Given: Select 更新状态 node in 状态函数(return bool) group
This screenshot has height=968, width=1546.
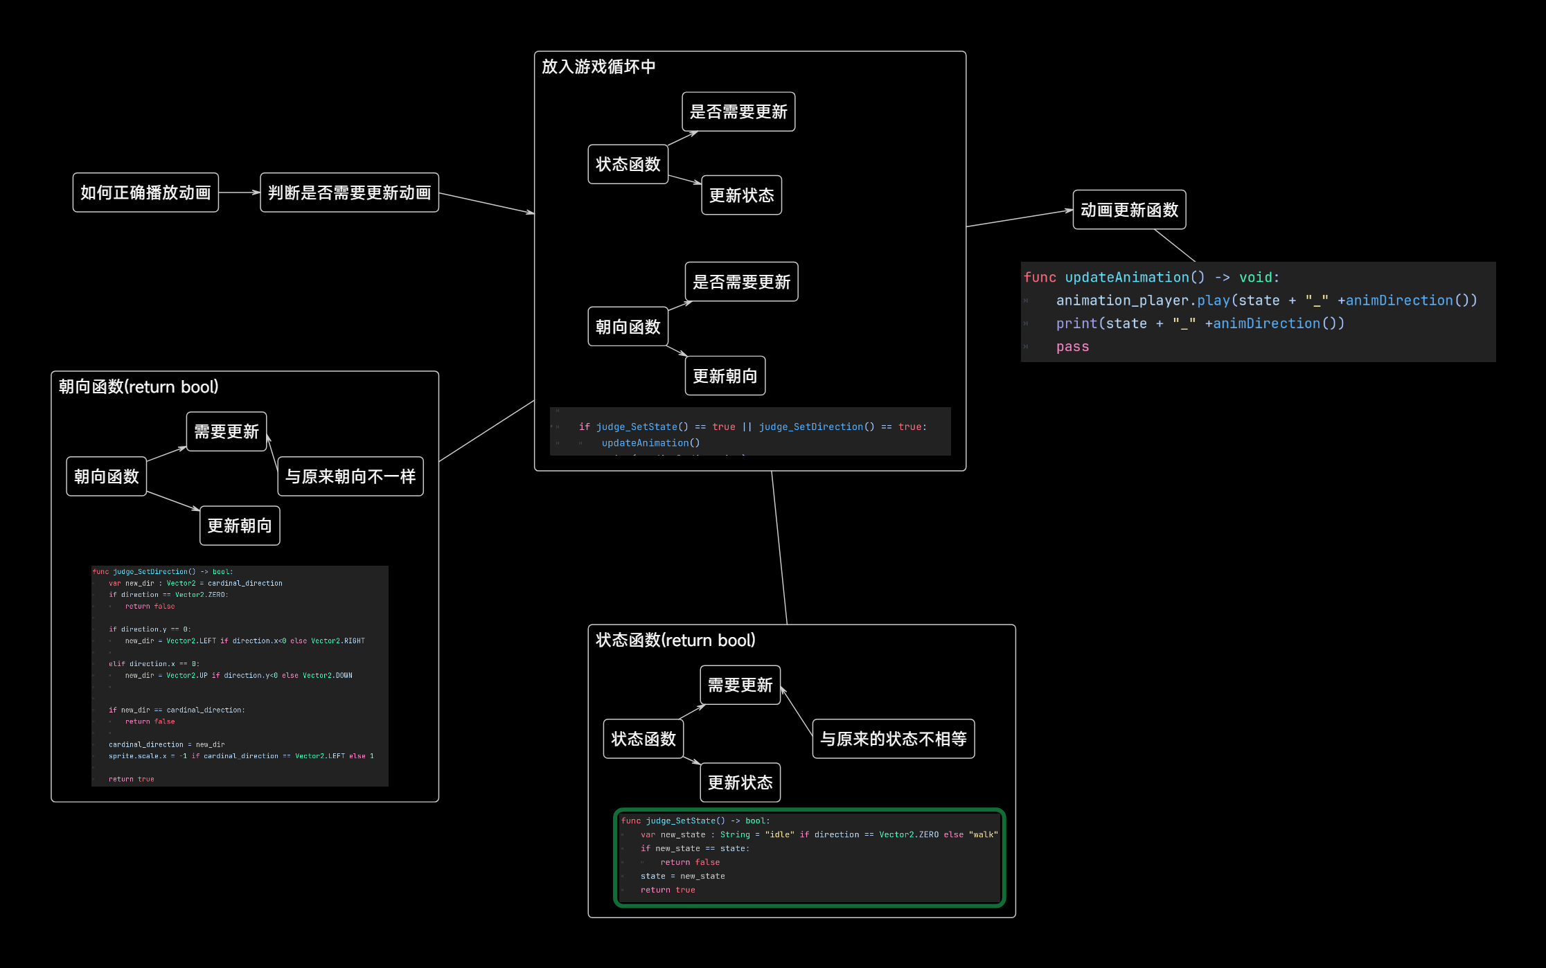Looking at the screenshot, I should coord(740,782).
